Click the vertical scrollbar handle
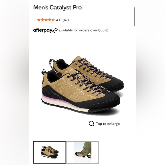Screen dimensions: 165x165 [x=135, y=17]
